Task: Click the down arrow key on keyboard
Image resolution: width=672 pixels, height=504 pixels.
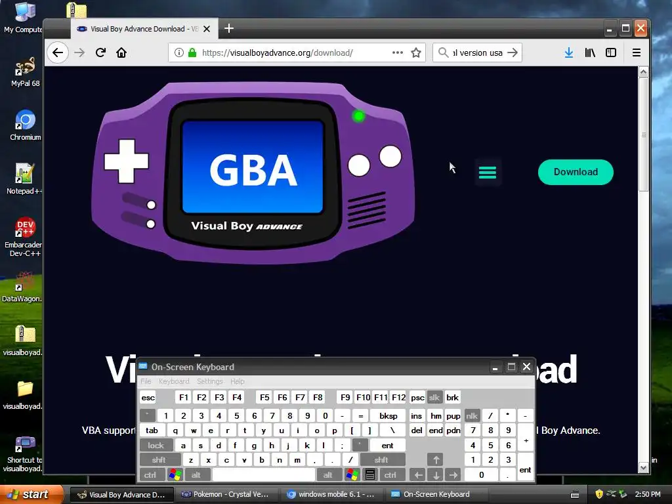Action: click(436, 475)
